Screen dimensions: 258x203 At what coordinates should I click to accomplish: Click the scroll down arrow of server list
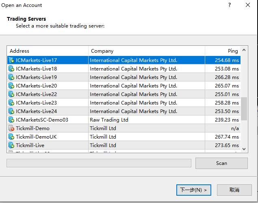244,149
